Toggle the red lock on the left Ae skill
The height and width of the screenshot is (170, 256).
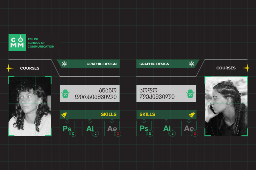coord(118,134)
